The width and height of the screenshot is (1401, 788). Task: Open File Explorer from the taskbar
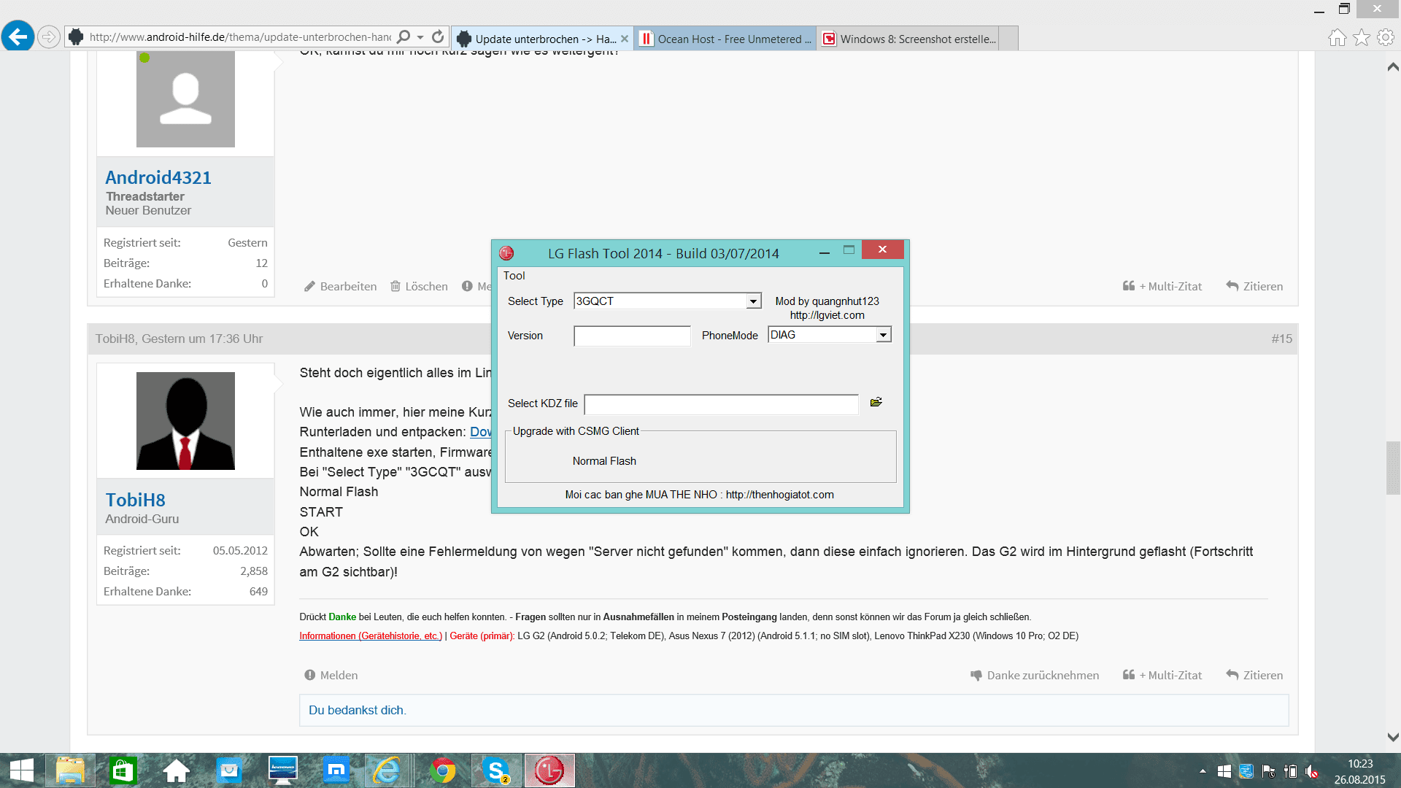(70, 770)
